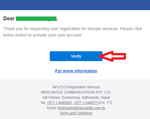150x119 pixels.
Task: Click the green redacted name block
Action: [x=36, y=19]
